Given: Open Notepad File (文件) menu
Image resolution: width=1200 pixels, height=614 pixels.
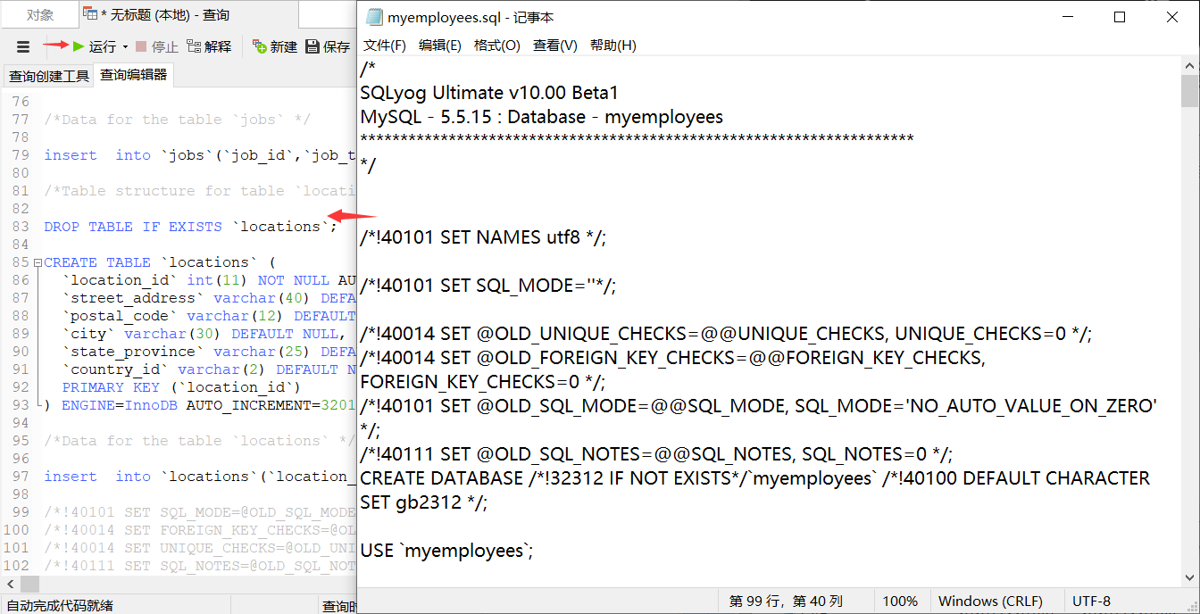Looking at the screenshot, I should point(385,46).
